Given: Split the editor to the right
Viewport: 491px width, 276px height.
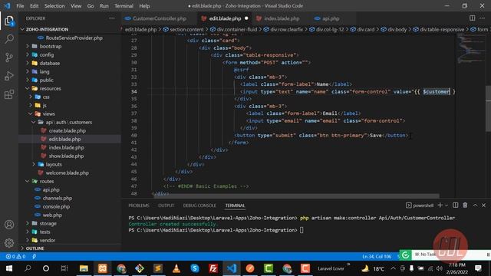Looking at the screenshot, I should click(472, 18).
